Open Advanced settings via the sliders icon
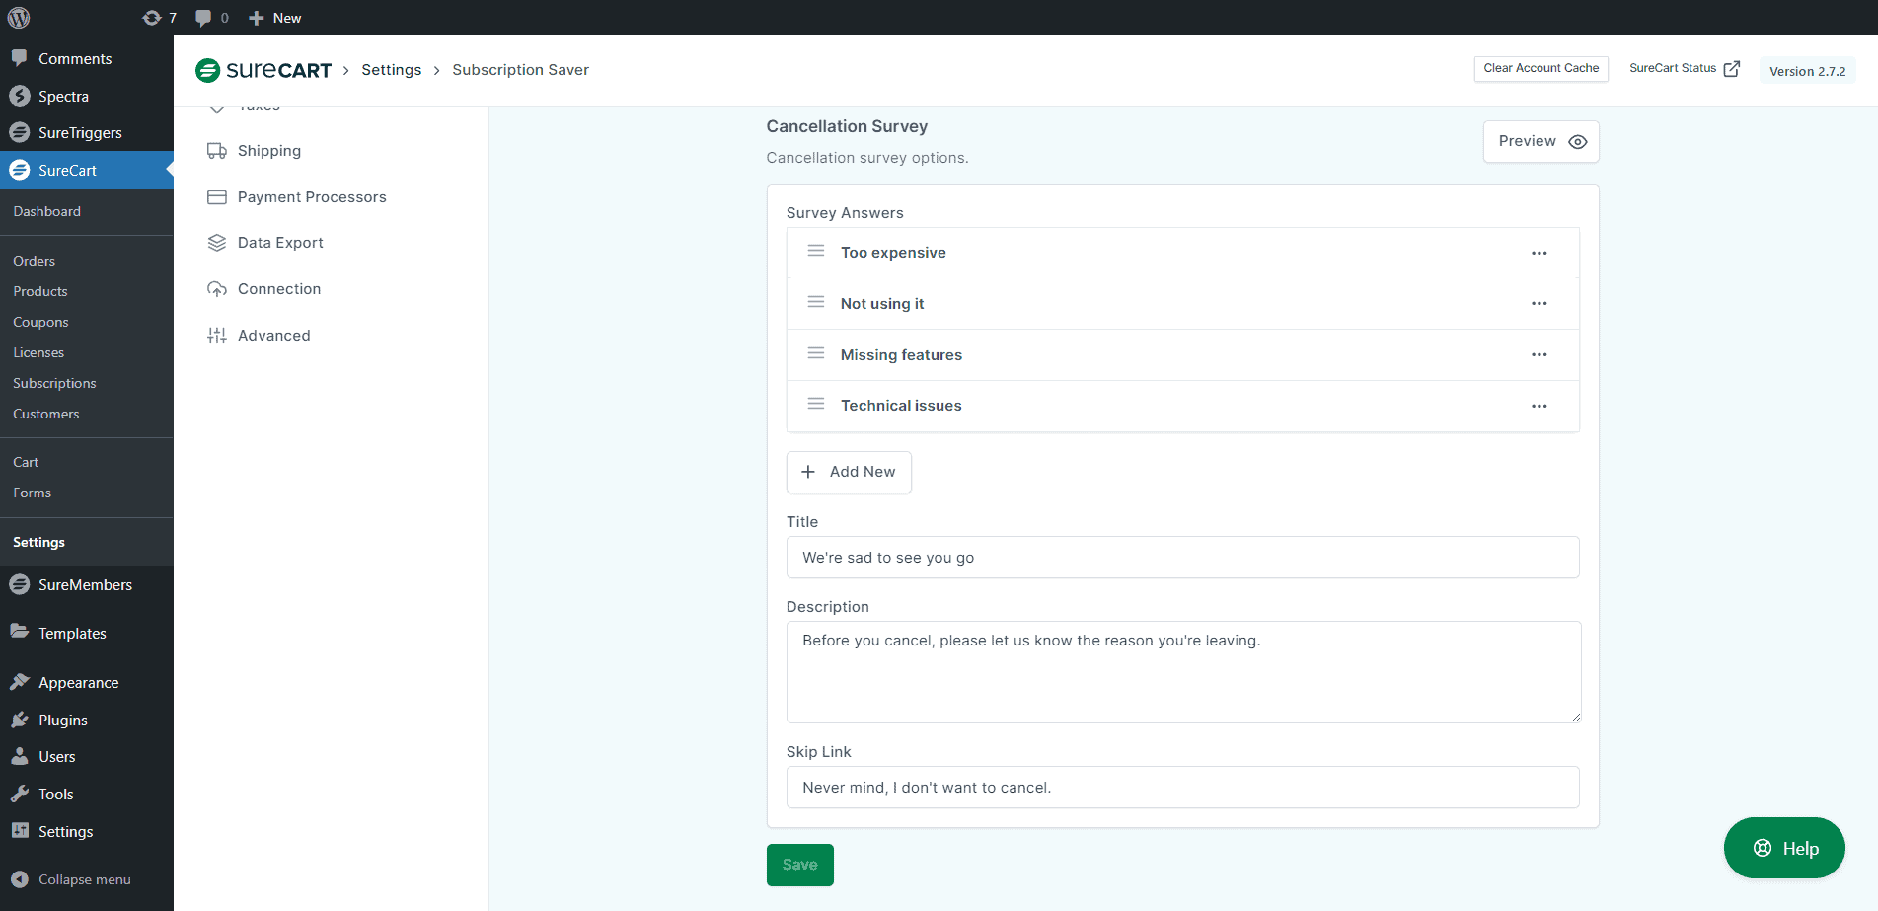The width and height of the screenshot is (1878, 911). (x=217, y=335)
